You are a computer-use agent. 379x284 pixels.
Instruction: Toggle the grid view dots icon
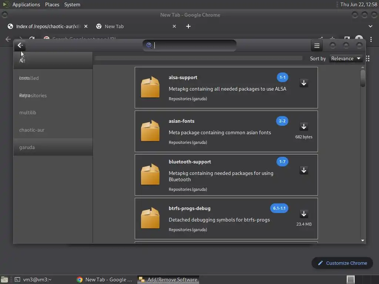point(368,58)
